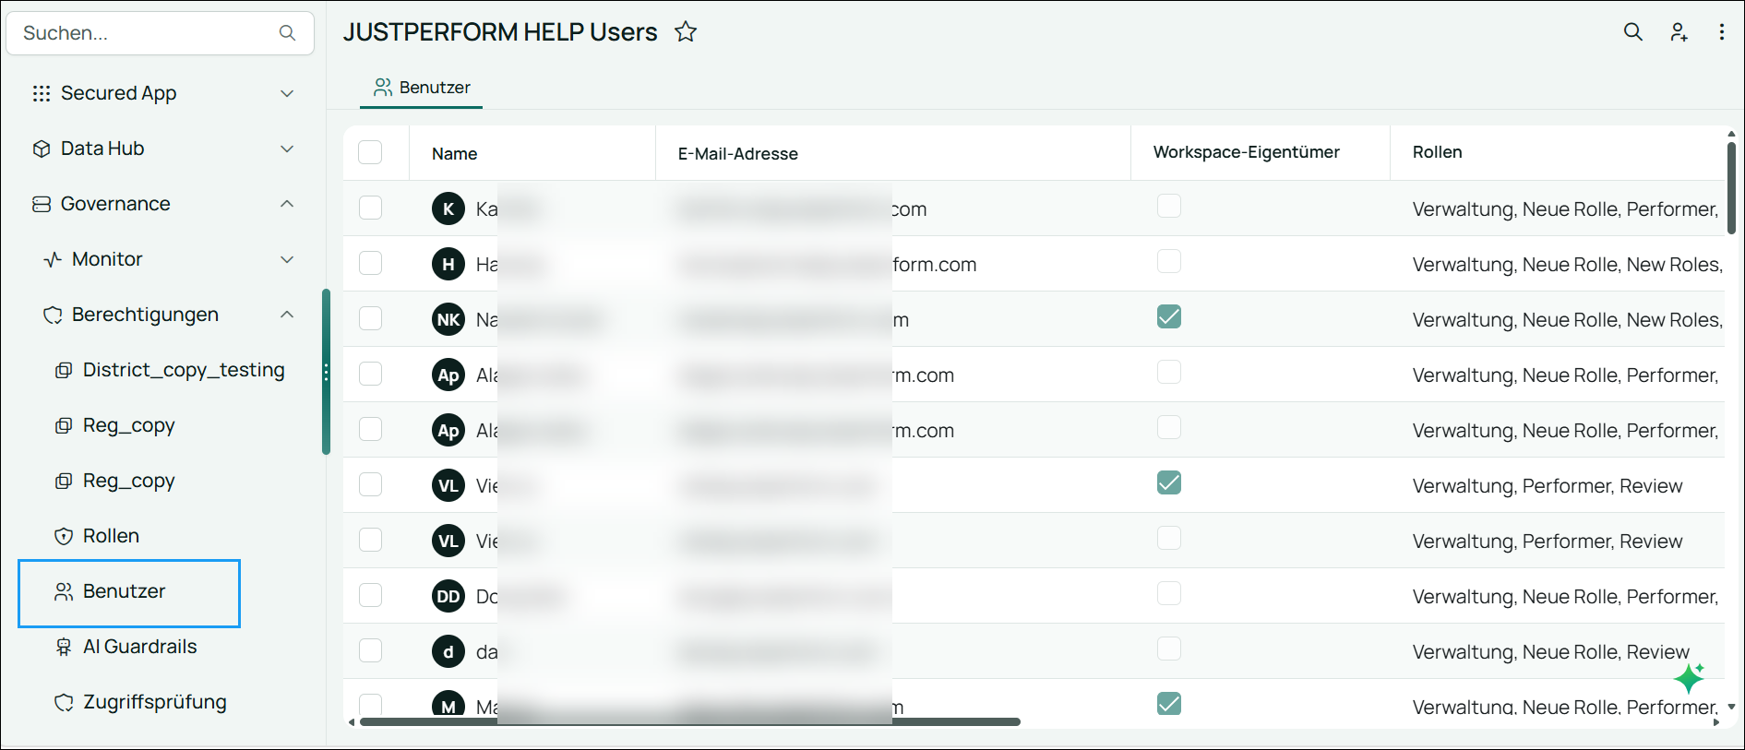Screen dimensions: 1745x750
Task: Check Workspace-Eigentümer for the H user row
Action: pos(1169,261)
